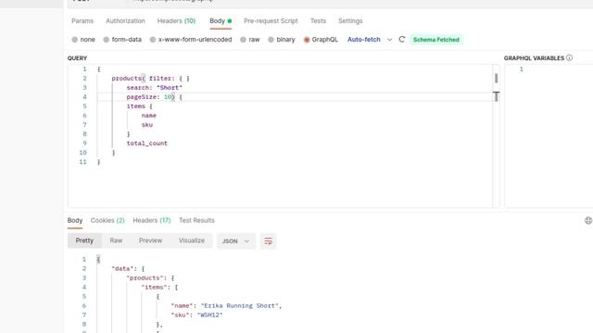This screenshot has width=593, height=333.
Task: Choose the Raw response view
Action: pyautogui.click(x=116, y=240)
